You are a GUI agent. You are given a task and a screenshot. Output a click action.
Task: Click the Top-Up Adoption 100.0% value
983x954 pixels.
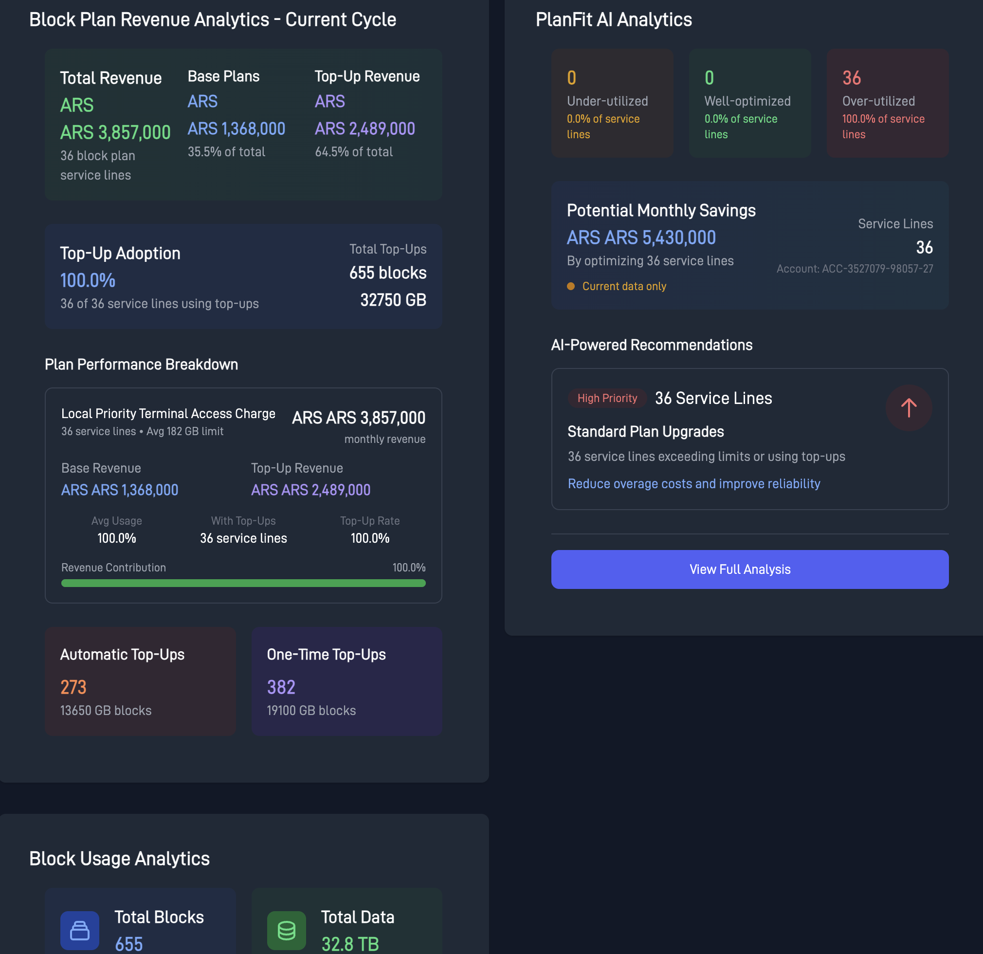[88, 280]
